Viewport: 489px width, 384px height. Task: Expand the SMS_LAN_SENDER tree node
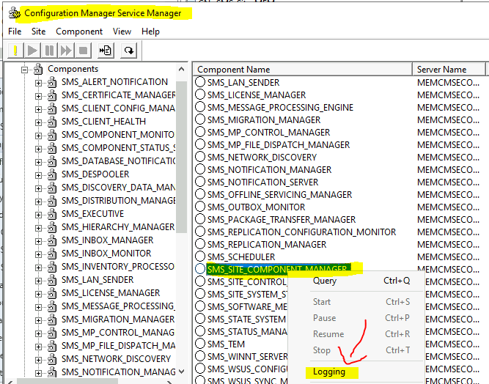click(38, 281)
